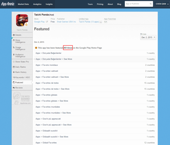Open the Analytics menu
Screen dimensions: 170x145
coord(37,4)
